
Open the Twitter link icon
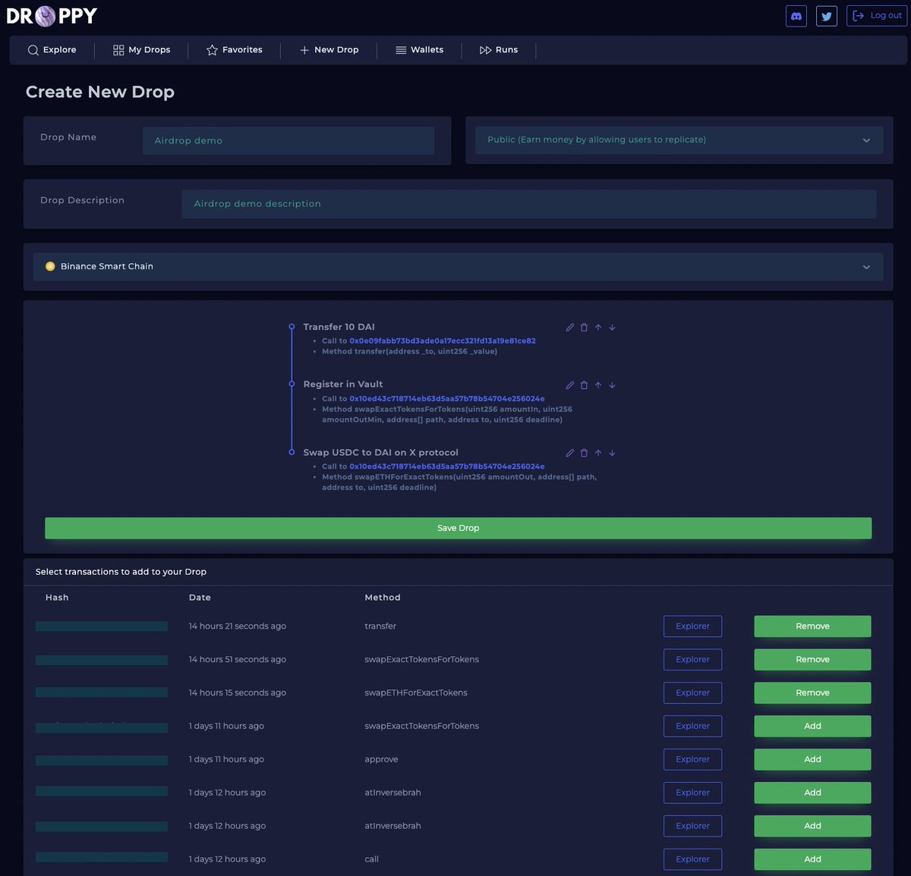[x=827, y=16]
